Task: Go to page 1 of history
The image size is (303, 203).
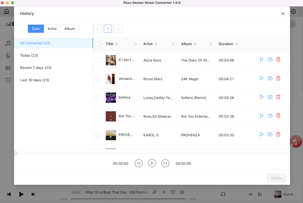Action: point(108,29)
